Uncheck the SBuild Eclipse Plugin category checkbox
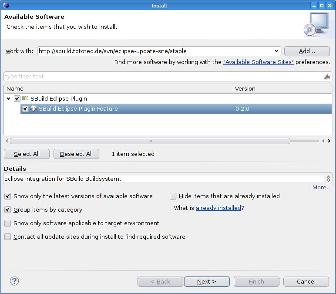 pos(17,98)
